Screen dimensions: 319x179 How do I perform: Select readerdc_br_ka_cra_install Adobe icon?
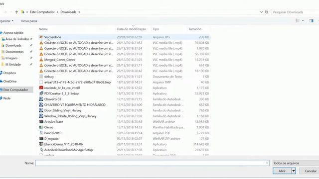[x=41, y=88]
